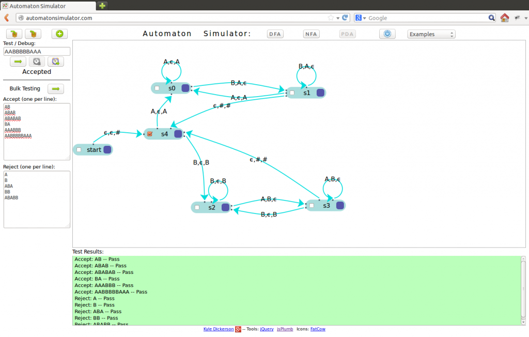Click the step-through debug clock icon
529x337 pixels.
tap(37, 62)
